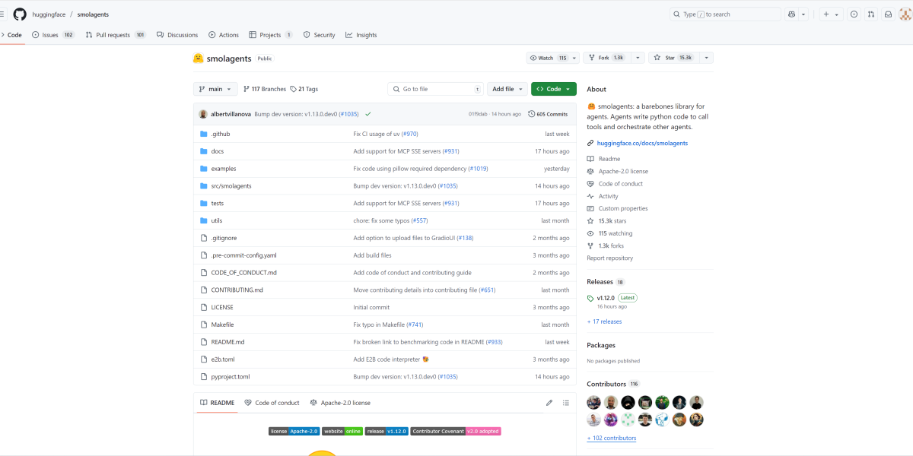Open the pyproject.toml file
This screenshot has width=913, height=456.
[x=231, y=376]
